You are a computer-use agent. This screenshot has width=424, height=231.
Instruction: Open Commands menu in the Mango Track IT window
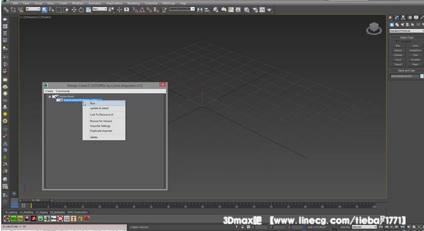click(x=63, y=91)
